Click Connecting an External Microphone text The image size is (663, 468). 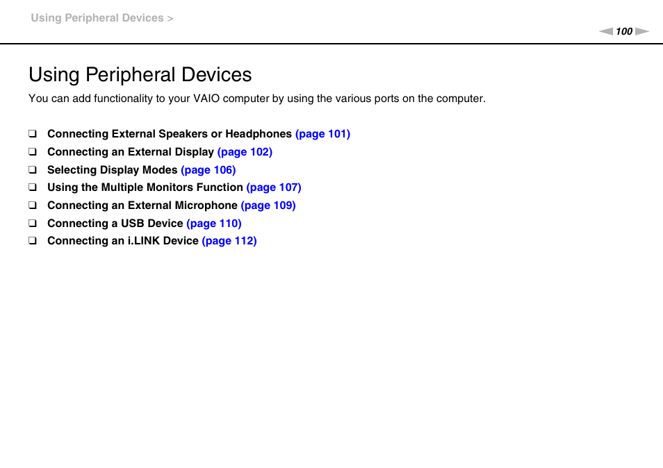tap(142, 206)
